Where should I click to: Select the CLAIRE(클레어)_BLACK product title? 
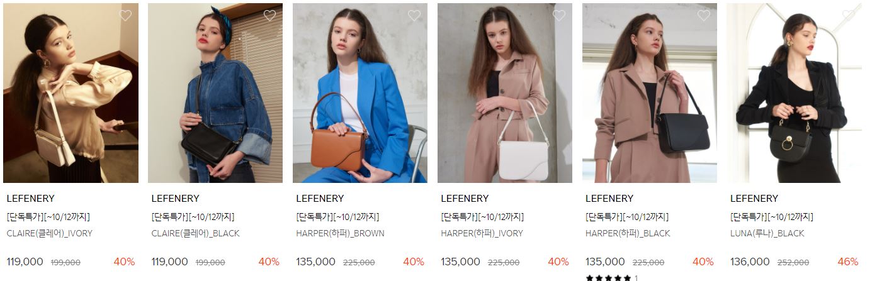[195, 233]
